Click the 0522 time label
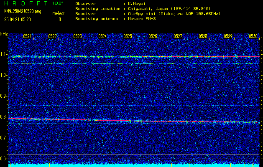The width and height of the screenshot is (263, 167). coord(53,36)
